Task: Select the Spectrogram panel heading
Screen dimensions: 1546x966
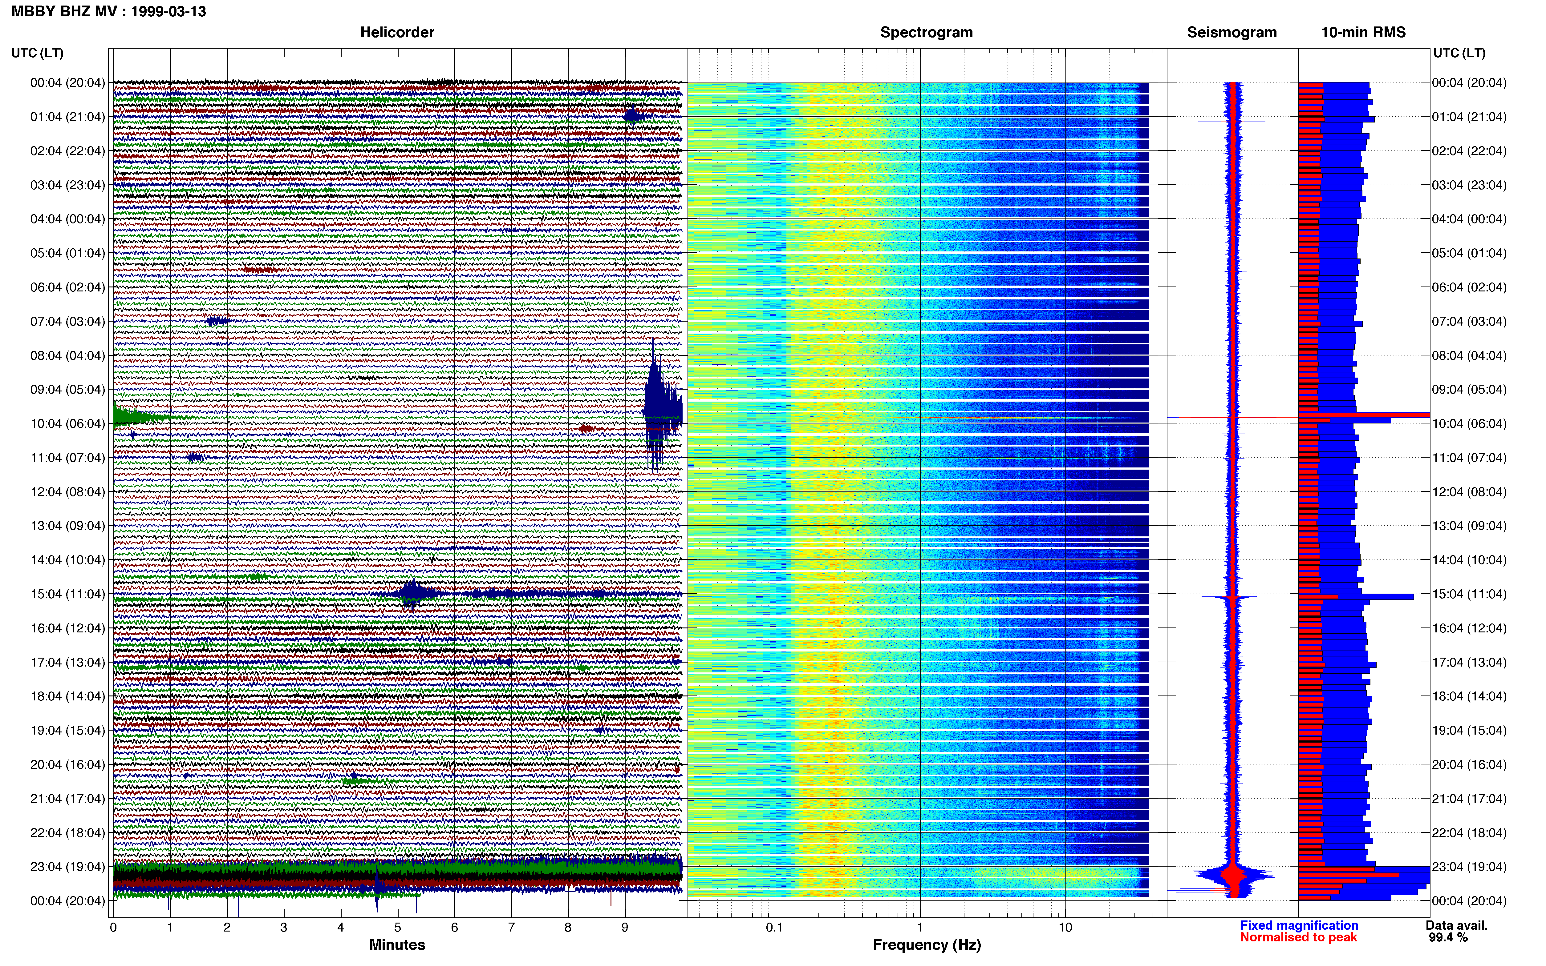Action: (927, 33)
